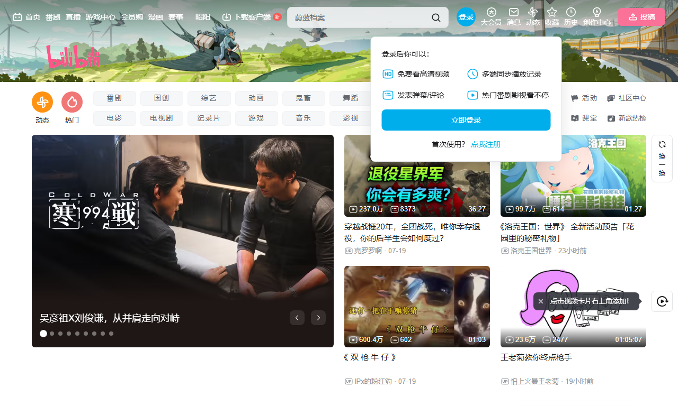Open 新歌热榜 link
The width and height of the screenshot is (678, 406).
627,118
